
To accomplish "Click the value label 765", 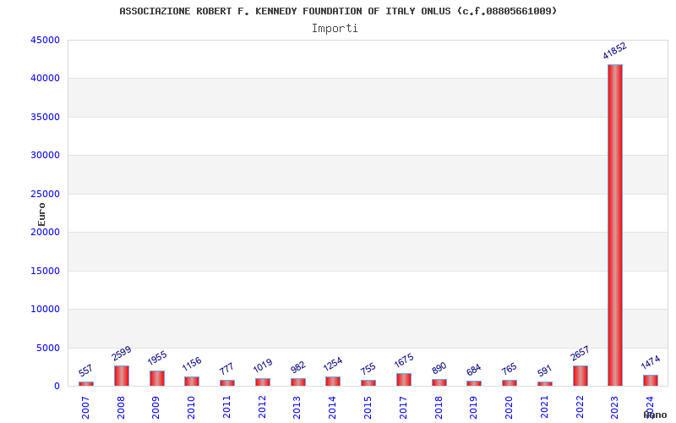I will [x=510, y=369].
